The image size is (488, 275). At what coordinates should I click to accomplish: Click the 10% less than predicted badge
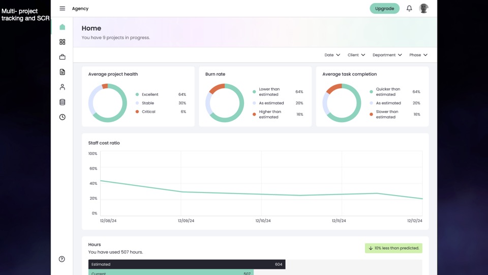tap(393, 248)
